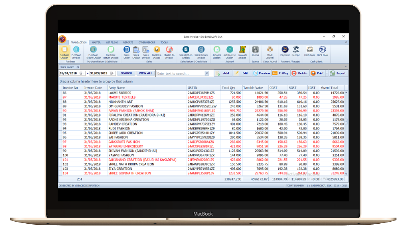Image resolution: width=405 pixels, height=227 pixels.
Task: Select the MARUTI TEXTILES invoice row
Action: (x=122, y=97)
